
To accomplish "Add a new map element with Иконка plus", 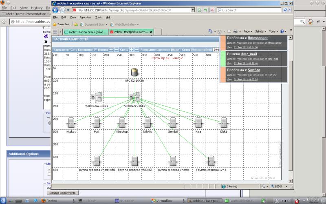I will point(111,49).
